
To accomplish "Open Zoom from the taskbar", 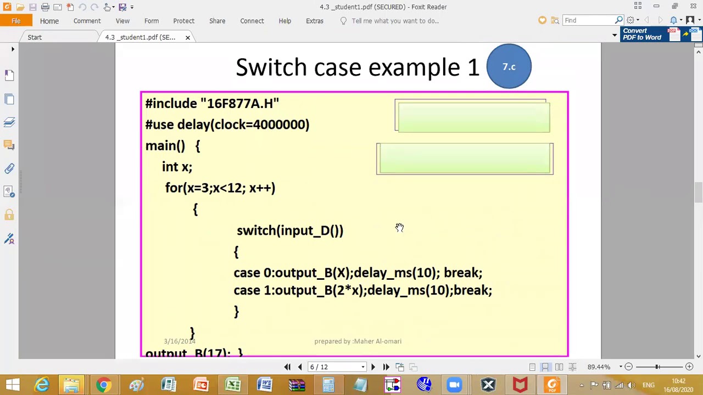I will click(455, 385).
